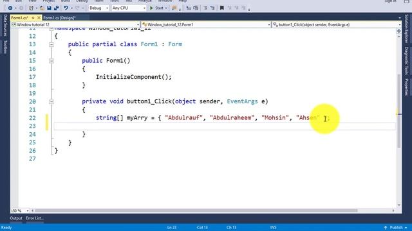
Task: Collapse the button1_Click method outlining box
Action: tap(51, 101)
